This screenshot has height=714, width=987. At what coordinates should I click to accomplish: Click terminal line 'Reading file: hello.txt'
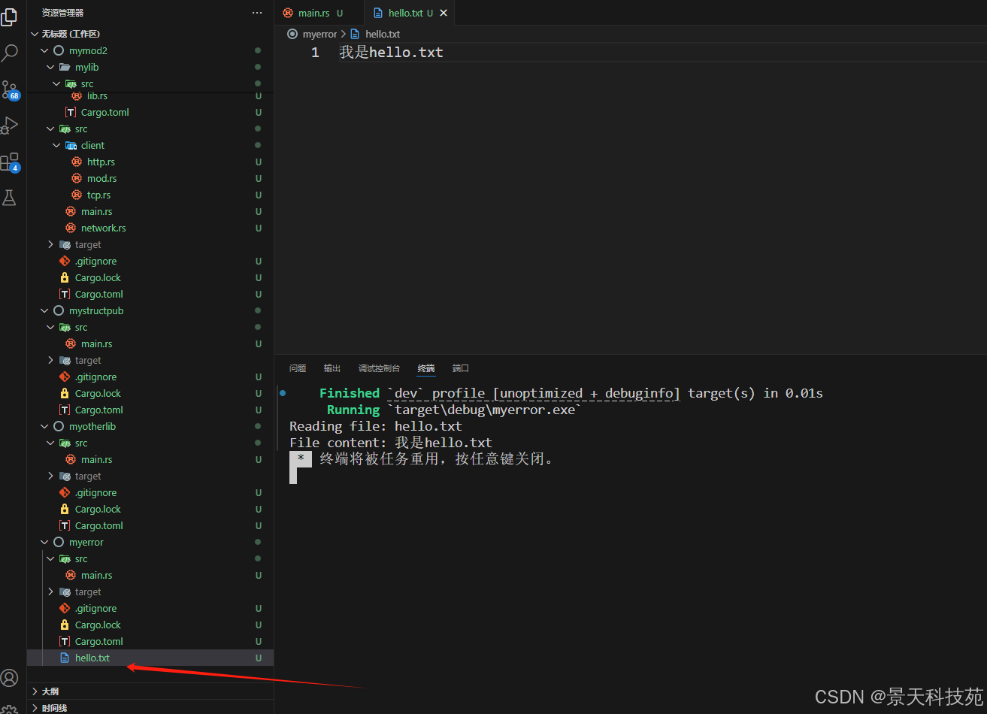(376, 426)
